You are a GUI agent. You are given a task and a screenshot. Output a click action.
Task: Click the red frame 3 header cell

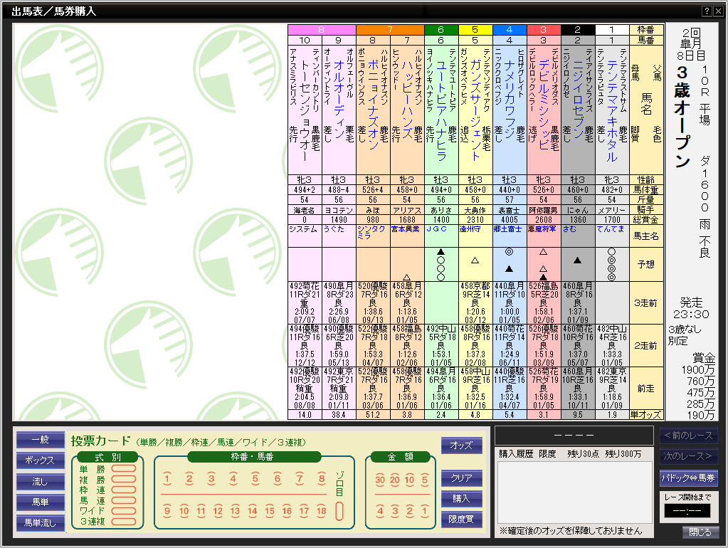click(x=544, y=30)
